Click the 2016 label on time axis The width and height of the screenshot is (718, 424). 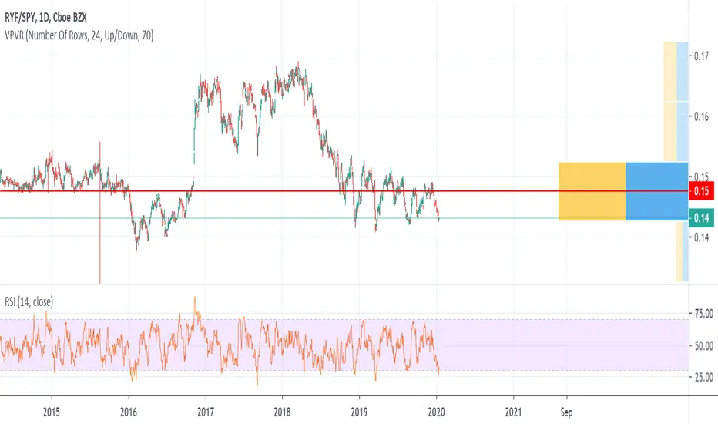(x=129, y=412)
